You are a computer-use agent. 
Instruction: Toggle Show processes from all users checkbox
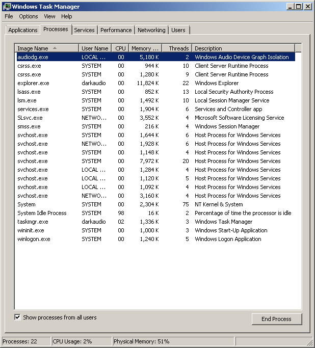pyautogui.click(x=17, y=317)
